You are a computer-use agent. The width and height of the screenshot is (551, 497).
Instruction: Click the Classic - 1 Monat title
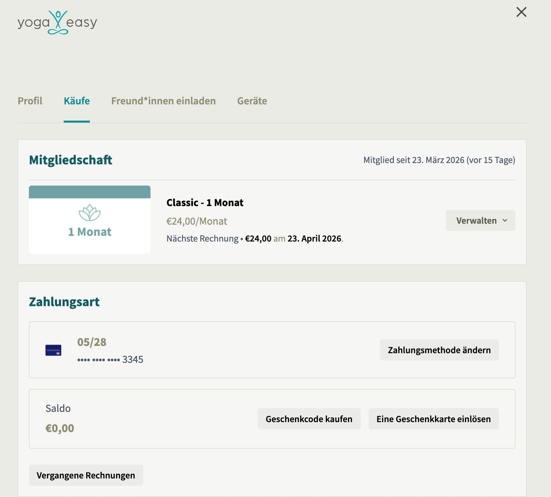coord(205,202)
